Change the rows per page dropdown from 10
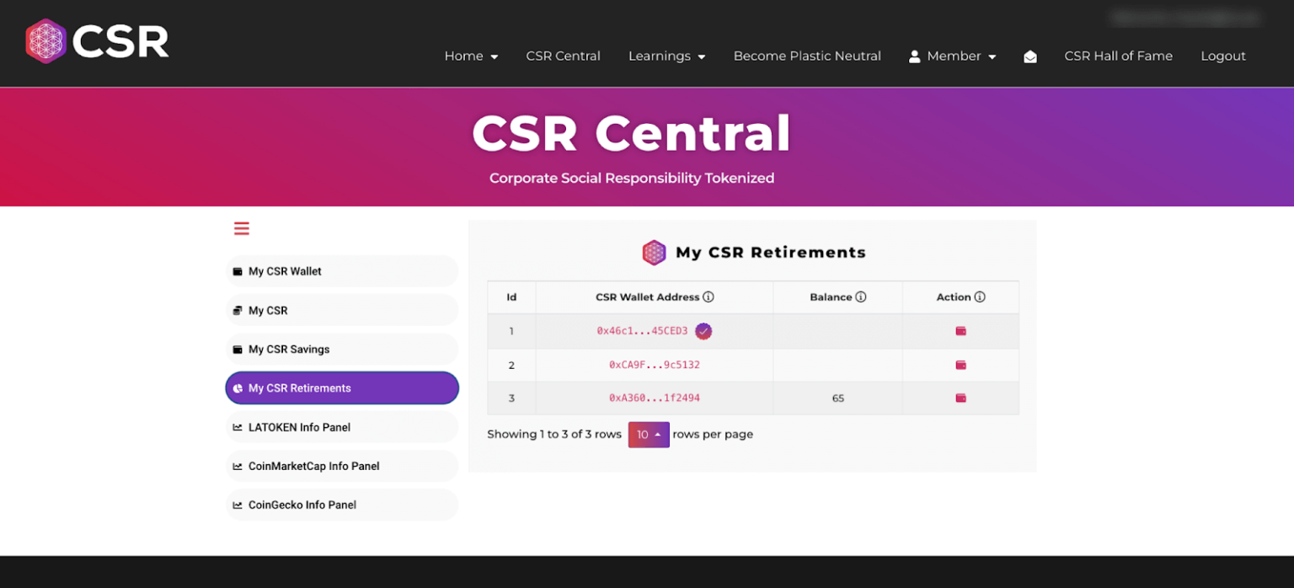1294x588 pixels. click(649, 435)
